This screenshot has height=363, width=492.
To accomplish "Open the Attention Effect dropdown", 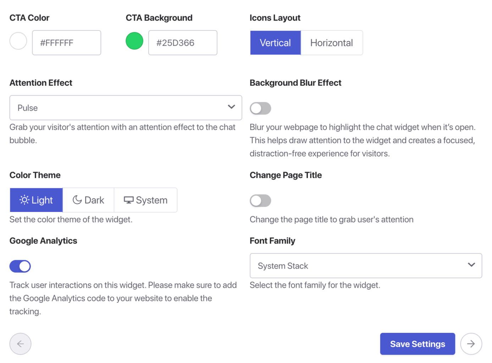I will tap(126, 108).
